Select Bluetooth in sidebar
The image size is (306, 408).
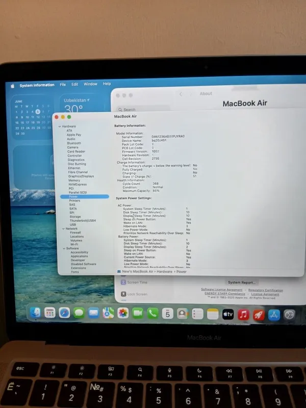coord(74,143)
